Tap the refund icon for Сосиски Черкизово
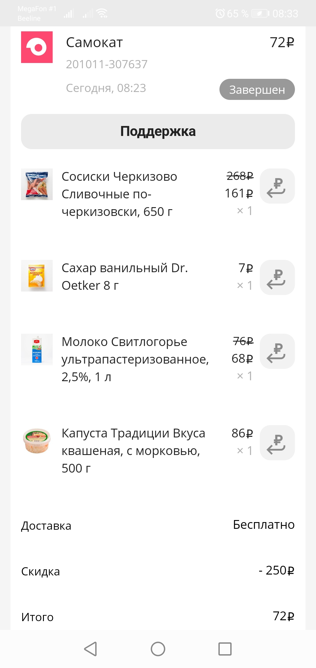Image resolution: width=316 pixels, height=668 pixels. (x=277, y=186)
